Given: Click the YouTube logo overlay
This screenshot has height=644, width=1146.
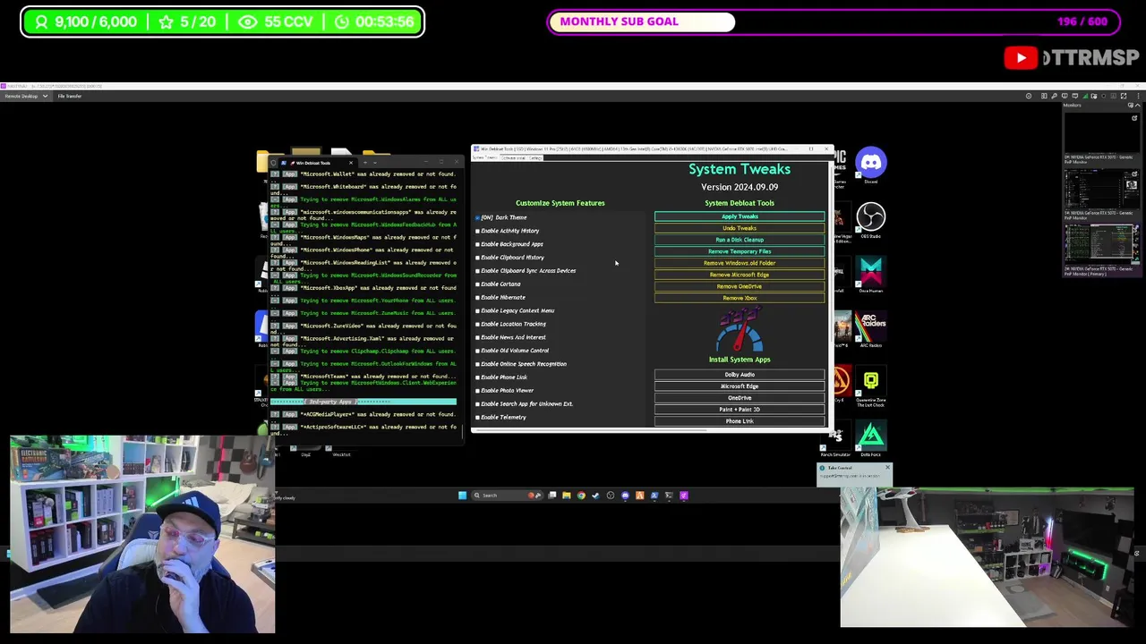Looking at the screenshot, I should click(x=1021, y=58).
